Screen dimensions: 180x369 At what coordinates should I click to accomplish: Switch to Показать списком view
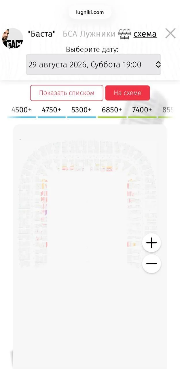tap(67, 93)
